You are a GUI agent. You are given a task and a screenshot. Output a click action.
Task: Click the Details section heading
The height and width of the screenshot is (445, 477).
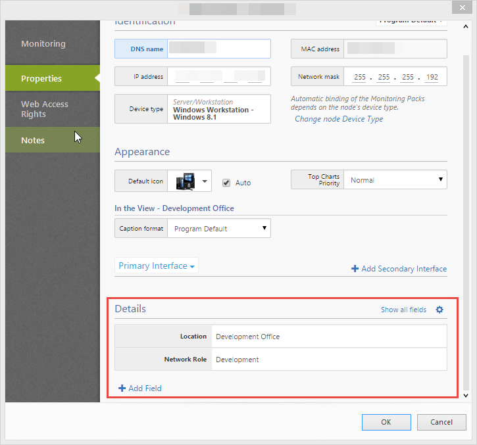(130, 308)
